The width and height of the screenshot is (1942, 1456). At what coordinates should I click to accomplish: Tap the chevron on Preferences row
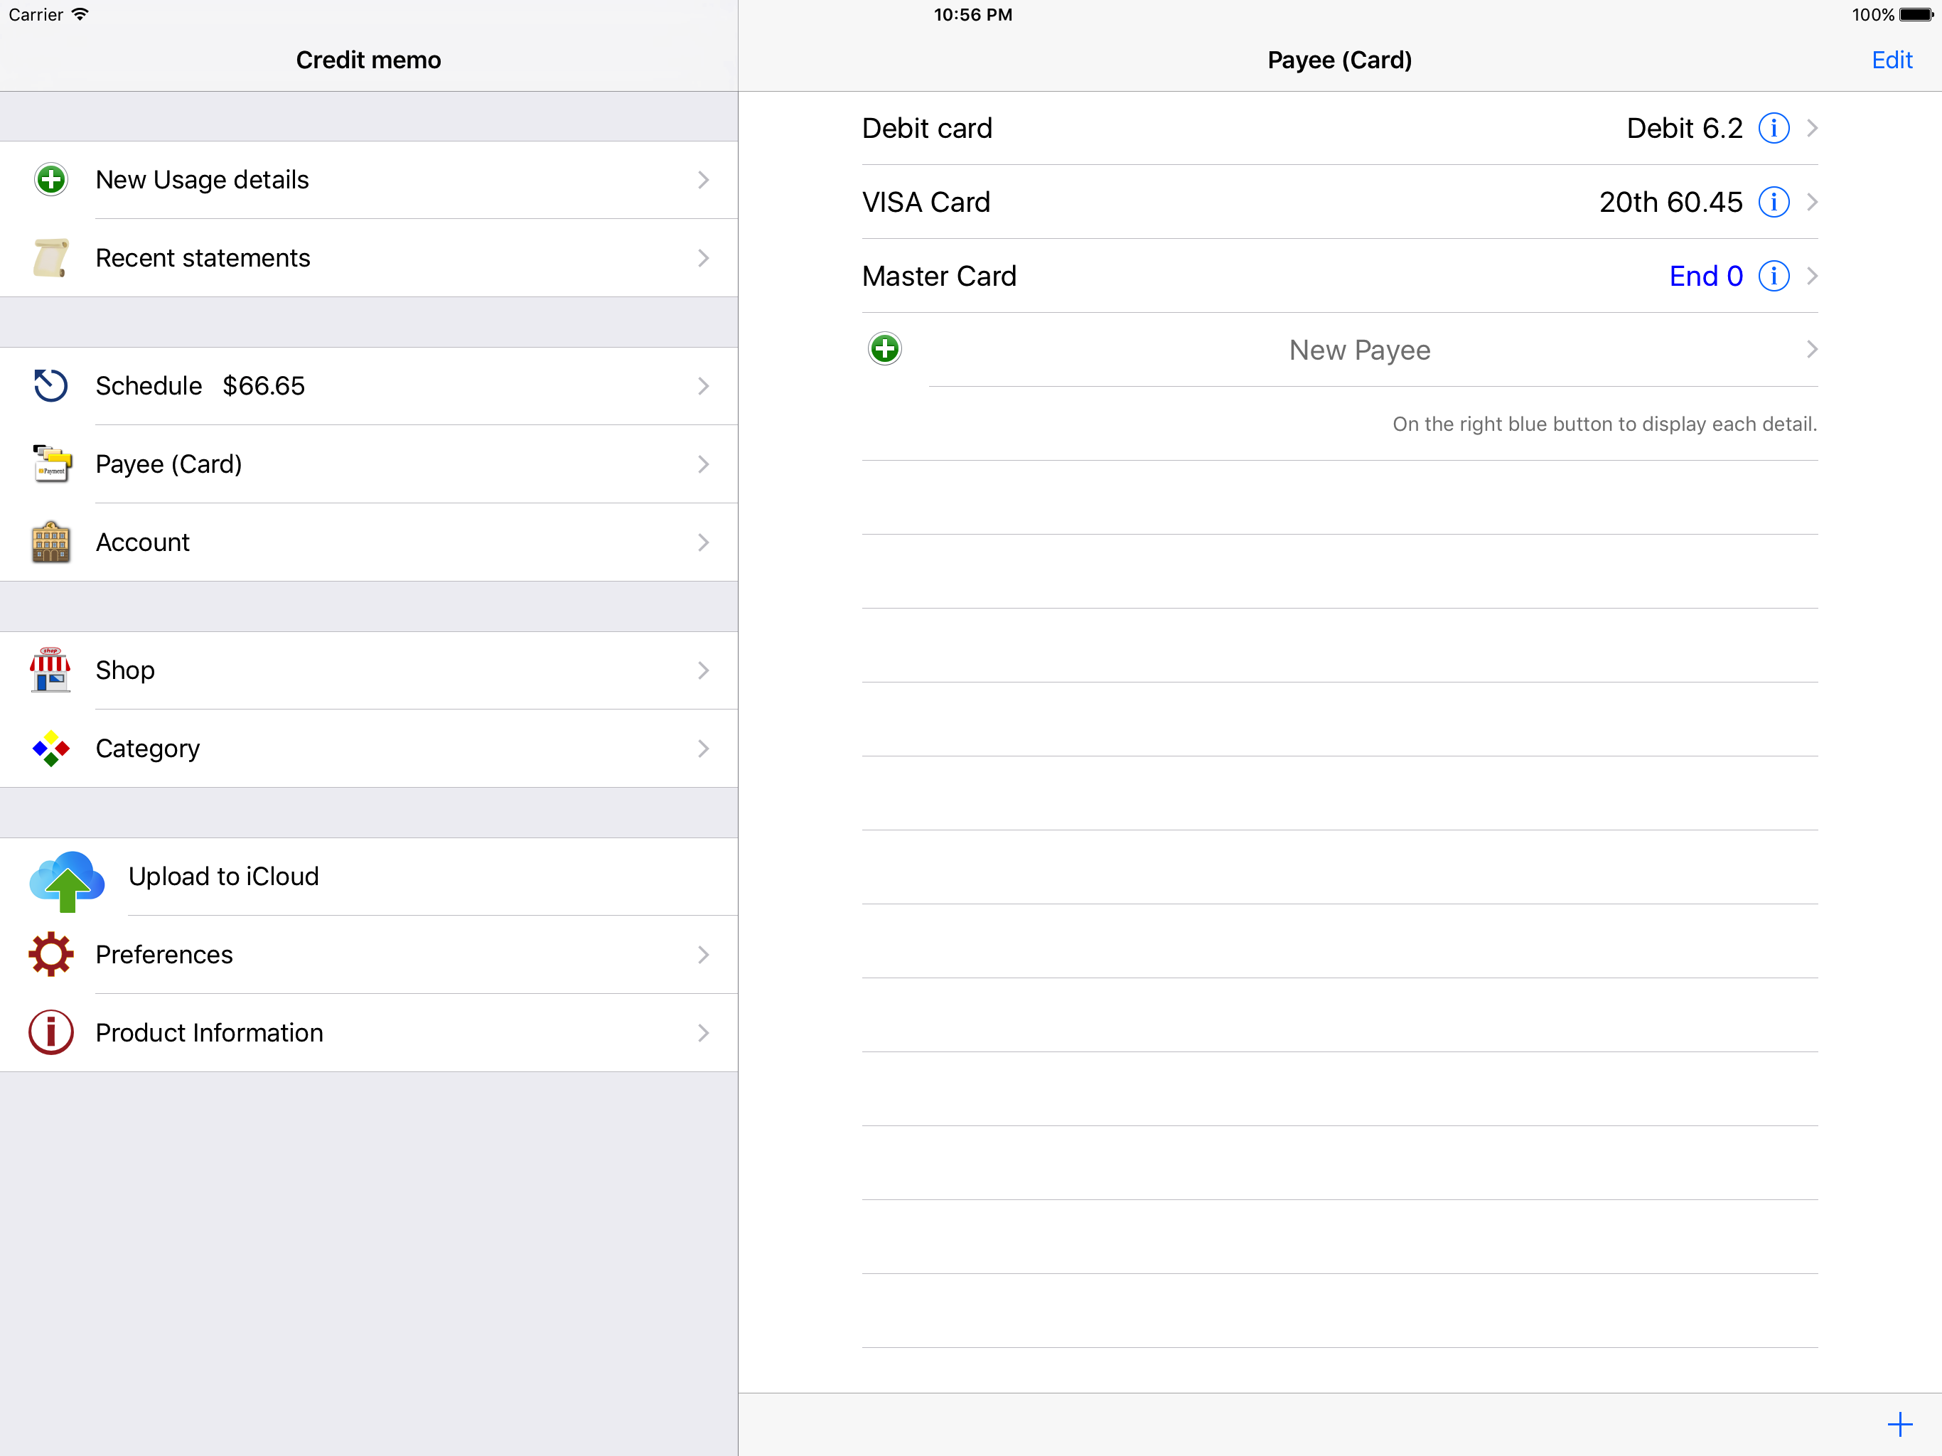[x=703, y=955]
